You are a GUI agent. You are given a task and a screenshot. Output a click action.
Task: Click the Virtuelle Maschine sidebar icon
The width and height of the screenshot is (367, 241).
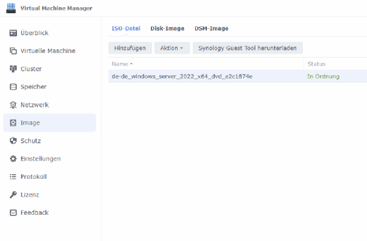click(x=13, y=51)
